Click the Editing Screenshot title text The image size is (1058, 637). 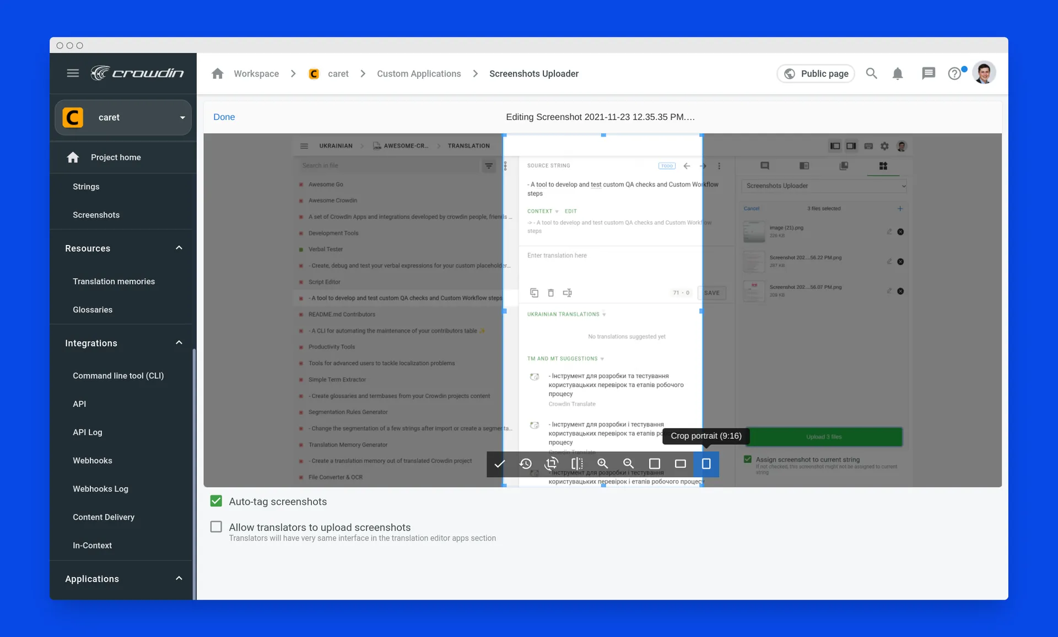coord(601,117)
